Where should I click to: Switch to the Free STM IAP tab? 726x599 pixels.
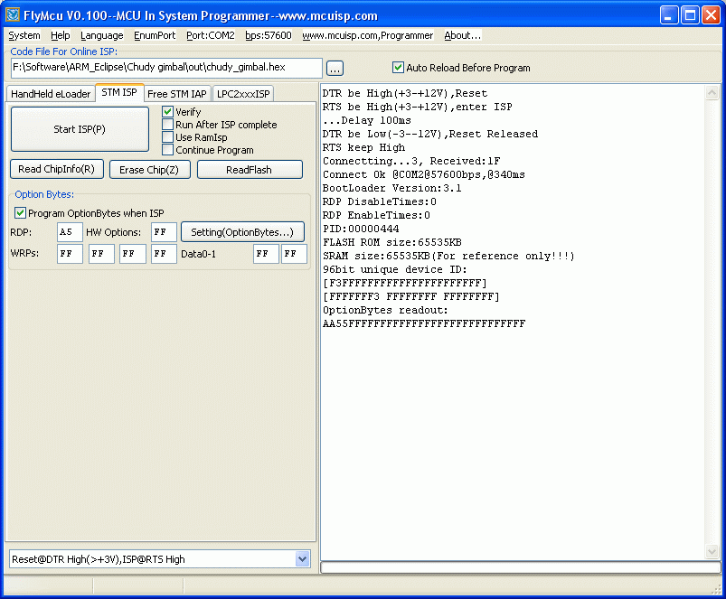point(177,93)
